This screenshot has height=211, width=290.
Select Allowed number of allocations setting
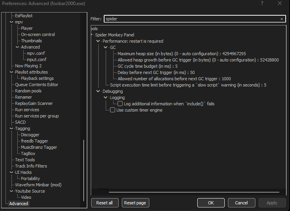pos(174,79)
